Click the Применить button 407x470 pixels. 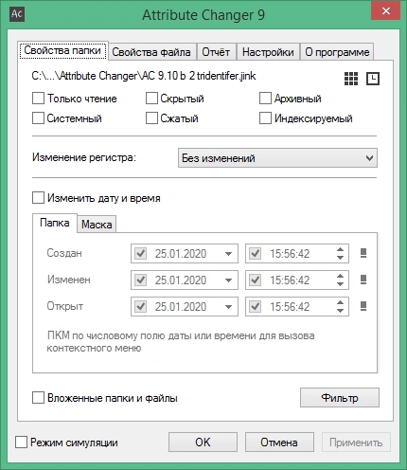tap(356, 443)
